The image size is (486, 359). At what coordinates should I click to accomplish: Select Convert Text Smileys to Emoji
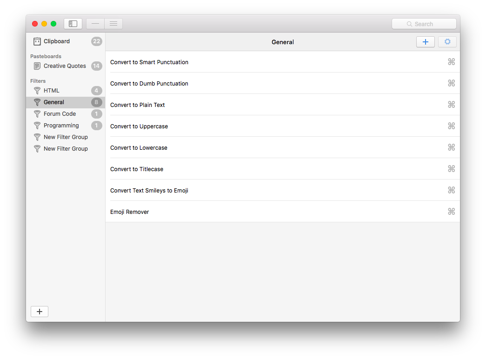149,191
